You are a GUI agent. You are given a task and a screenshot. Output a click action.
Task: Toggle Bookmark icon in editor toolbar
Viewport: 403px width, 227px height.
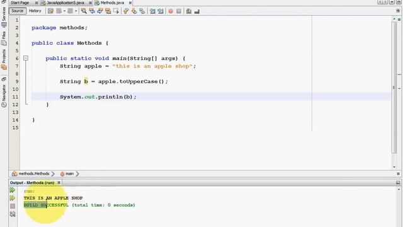[142, 11]
